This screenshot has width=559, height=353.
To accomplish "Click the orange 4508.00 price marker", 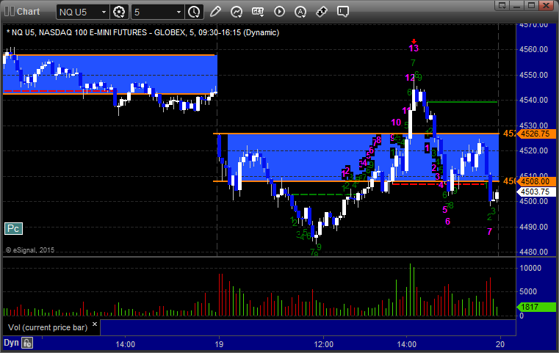I will (535, 182).
